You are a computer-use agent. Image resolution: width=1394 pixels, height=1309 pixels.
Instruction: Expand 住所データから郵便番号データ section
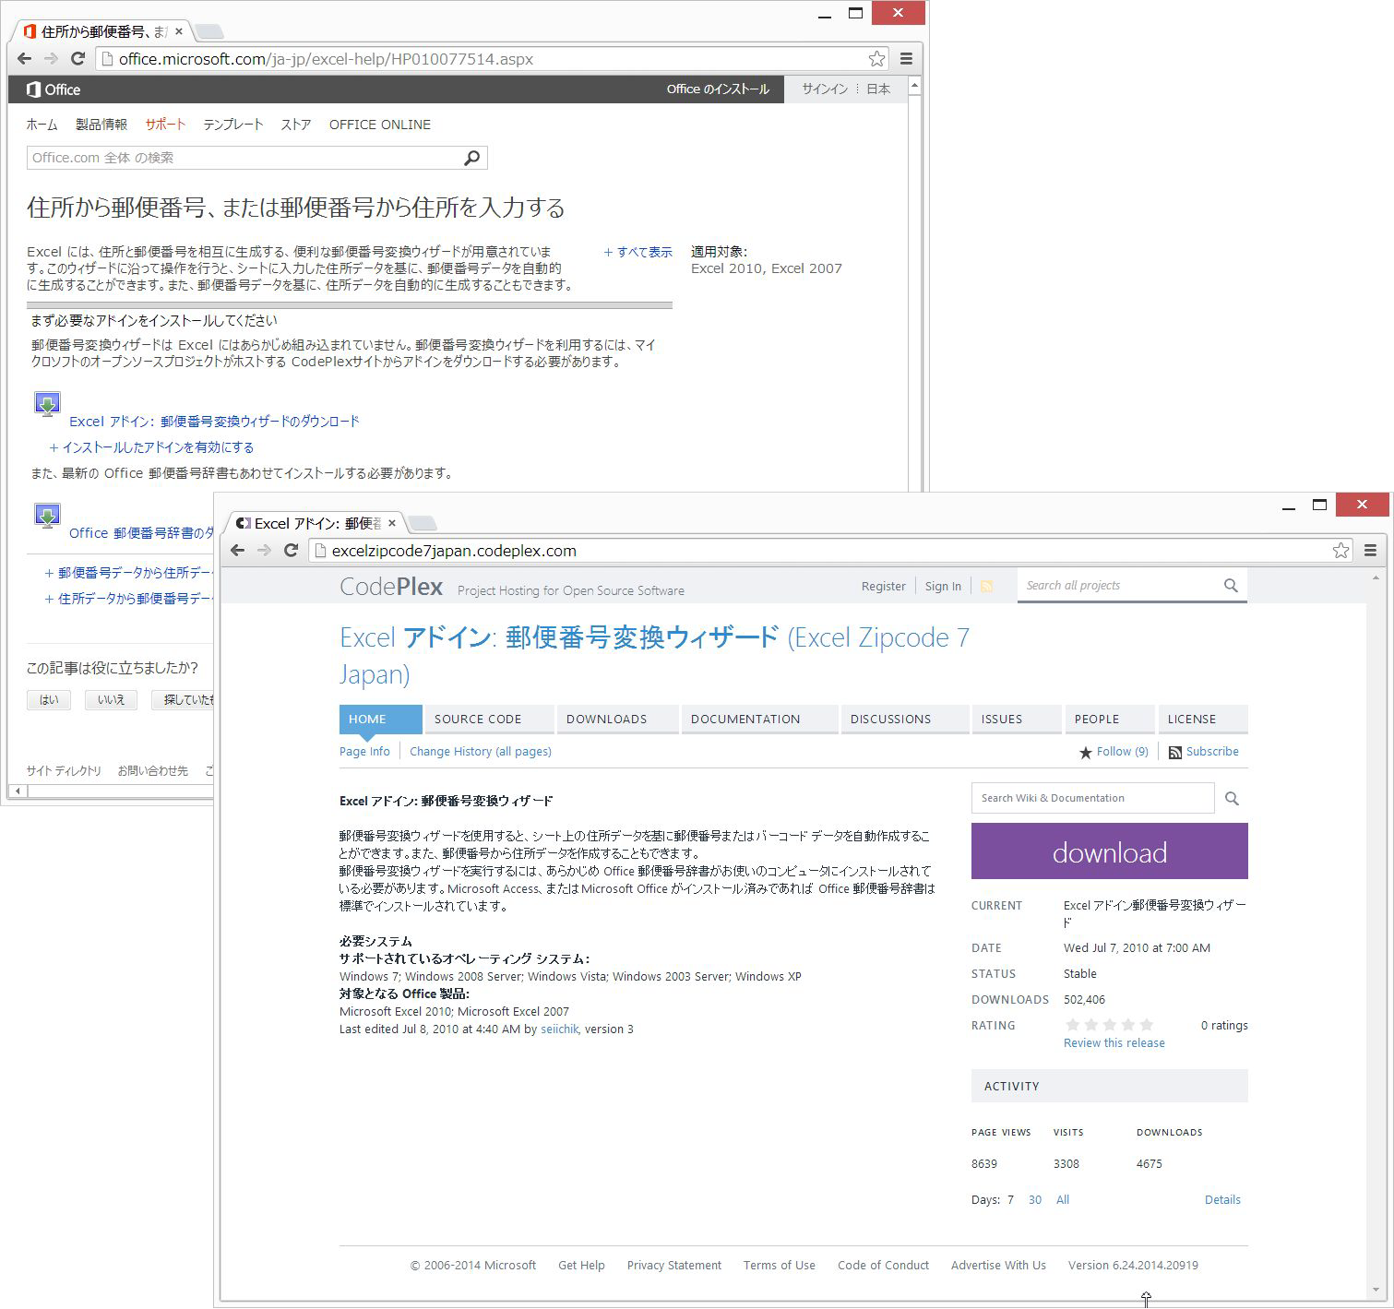click(130, 599)
